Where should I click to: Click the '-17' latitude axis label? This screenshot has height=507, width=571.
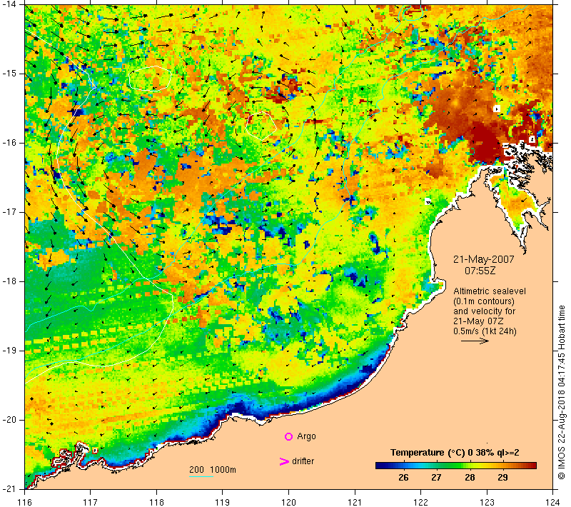tap(9, 212)
